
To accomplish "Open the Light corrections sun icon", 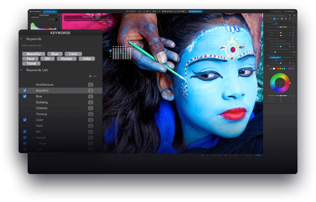I will point(270,19).
